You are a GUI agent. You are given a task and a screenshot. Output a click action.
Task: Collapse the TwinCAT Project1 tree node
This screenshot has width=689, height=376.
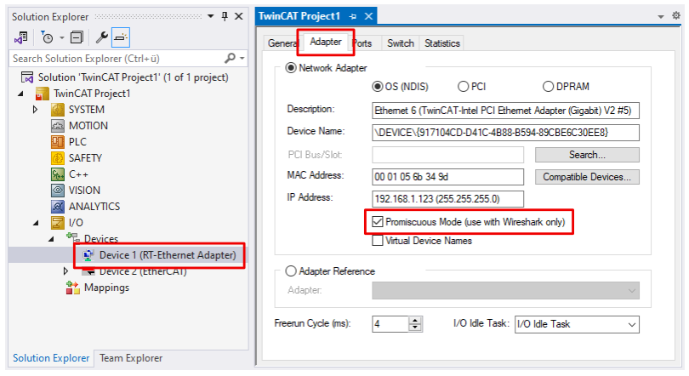coord(20,94)
